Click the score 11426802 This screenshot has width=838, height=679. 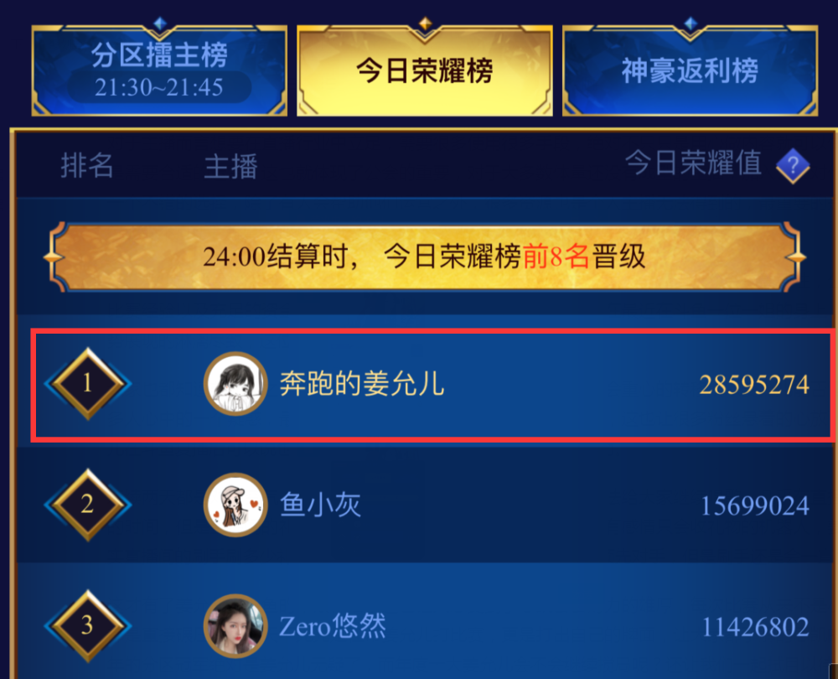pyautogui.click(x=755, y=627)
